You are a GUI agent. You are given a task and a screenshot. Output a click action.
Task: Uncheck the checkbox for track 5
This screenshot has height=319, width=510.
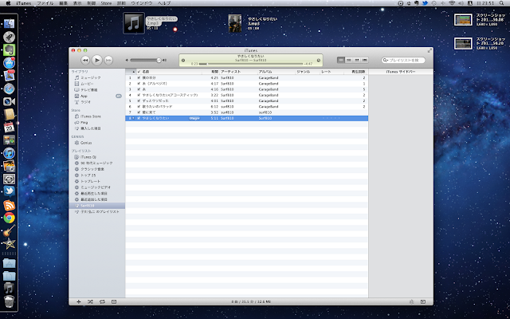(x=139, y=101)
